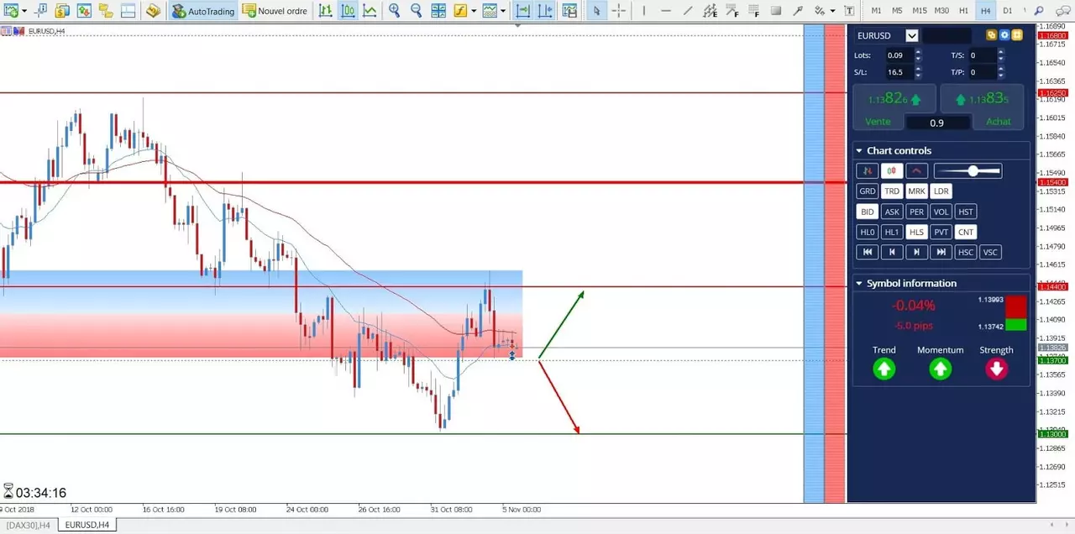Toggle the CNT chart control
The width and height of the screenshot is (1075, 534).
(966, 232)
